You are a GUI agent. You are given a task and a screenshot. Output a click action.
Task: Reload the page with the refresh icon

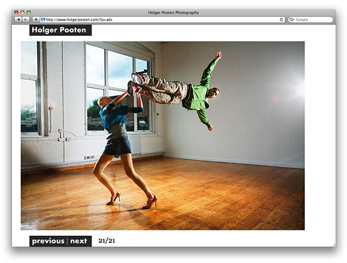(281, 19)
